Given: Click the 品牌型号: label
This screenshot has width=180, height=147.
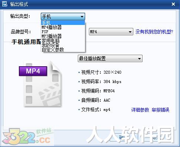Looking at the screenshot, I should pos(21,32).
